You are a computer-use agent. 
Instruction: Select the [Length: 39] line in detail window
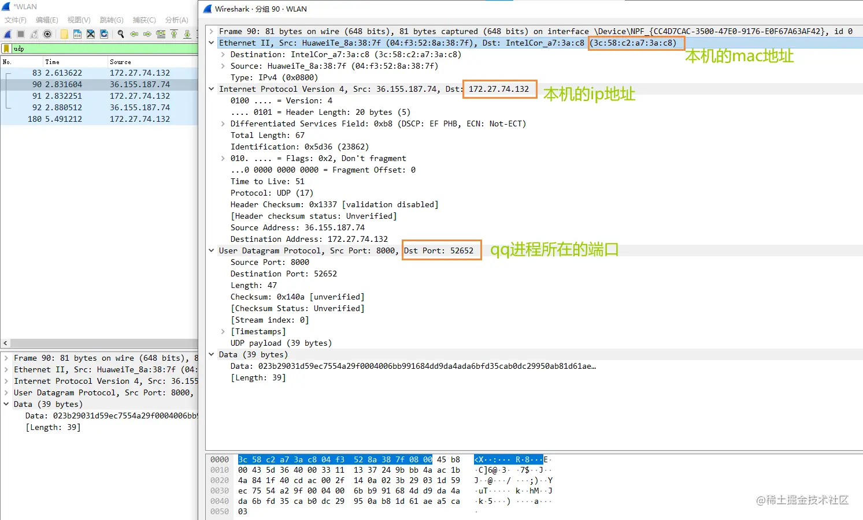pos(258,377)
